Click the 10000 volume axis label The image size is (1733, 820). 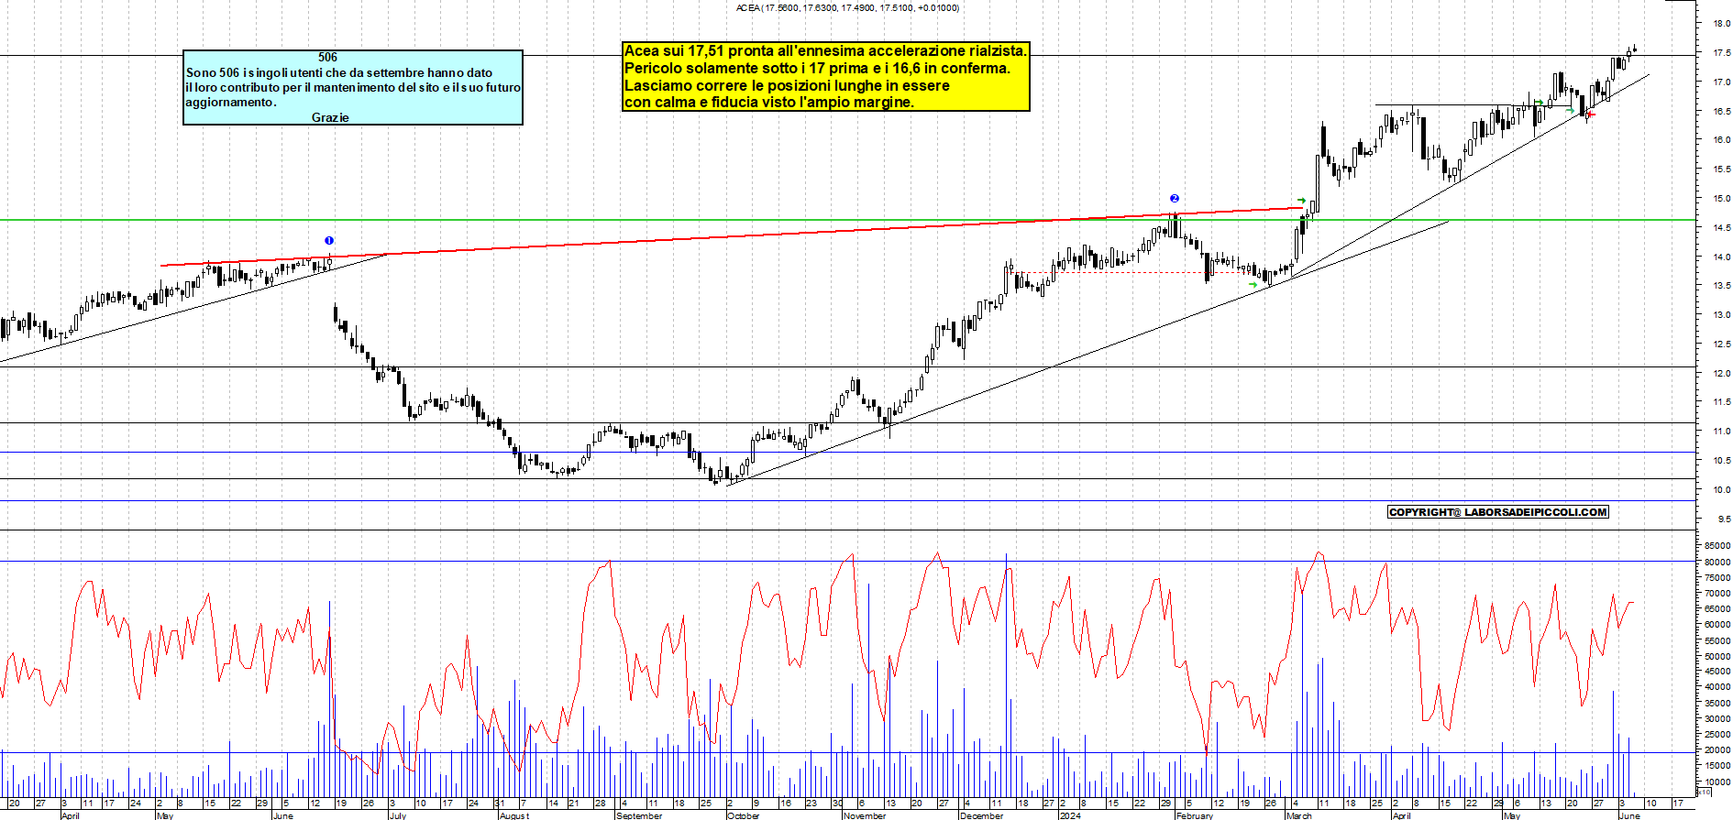click(1717, 782)
